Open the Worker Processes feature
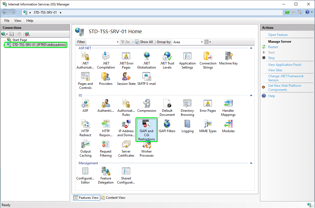Viewport: 315px width, 208px height. pyautogui.click(x=147, y=150)
